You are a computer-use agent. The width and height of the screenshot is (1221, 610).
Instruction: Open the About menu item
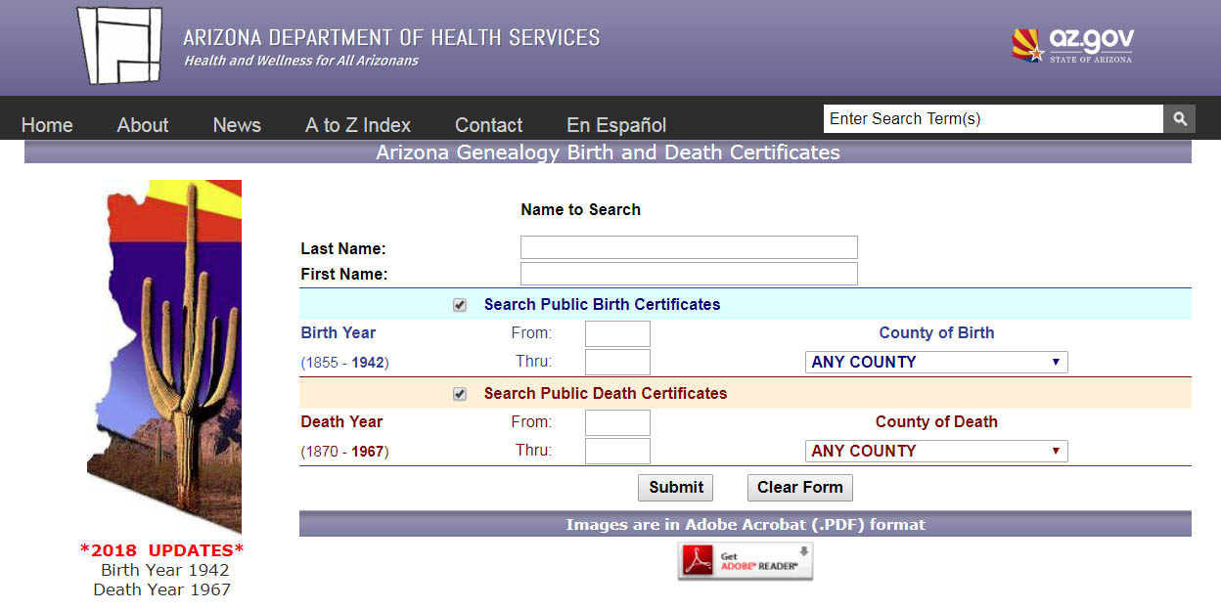(143, 125)
